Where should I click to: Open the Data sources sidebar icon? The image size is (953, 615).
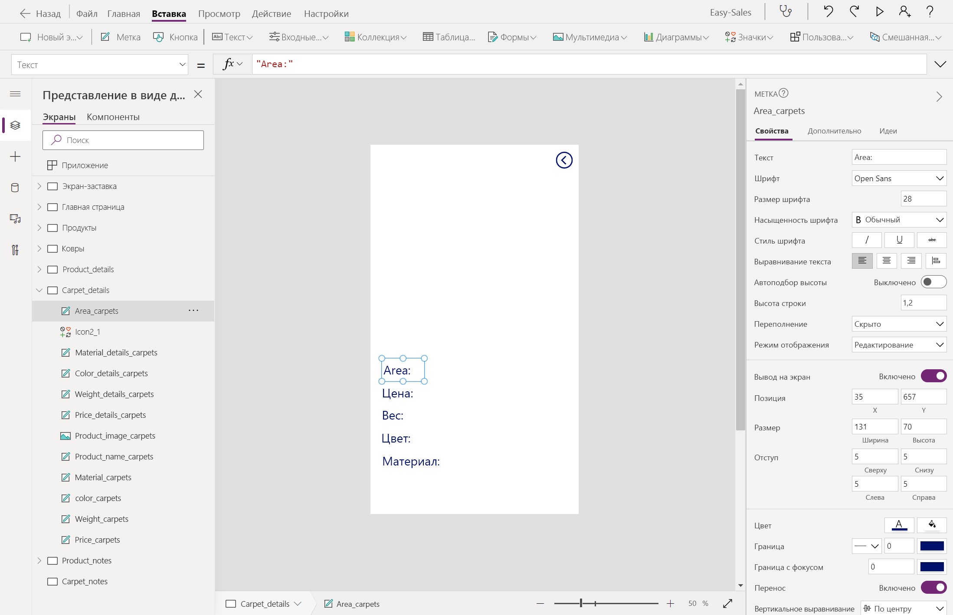(15, 188)
